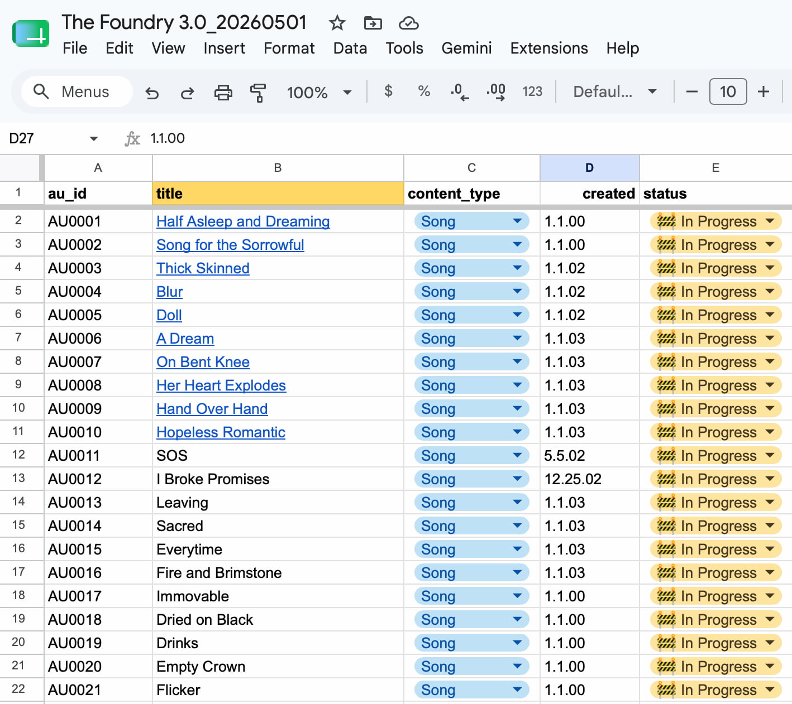Open the Half Asleep and Dreaming link
The image size is (792, 704).
243,221
